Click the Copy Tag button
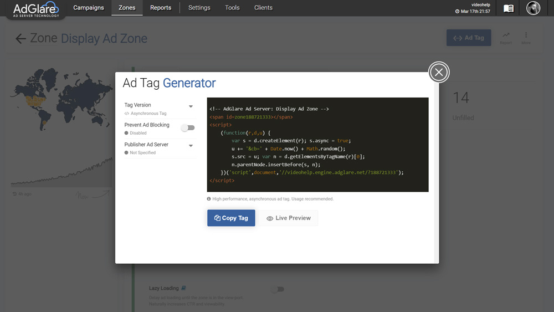The height and width of the screenshot is (312, 554). (231, 218)
